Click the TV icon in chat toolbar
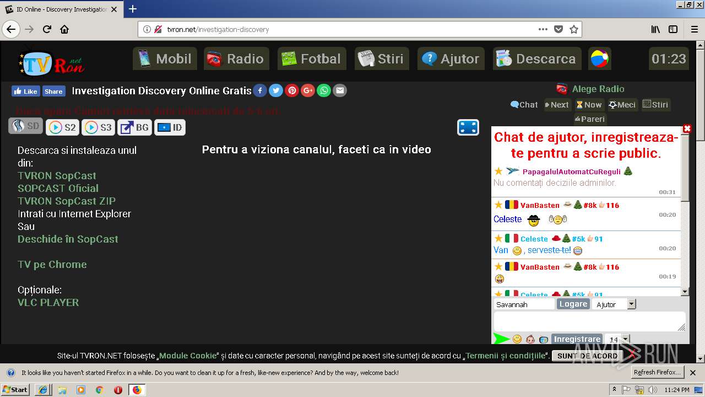 [x=544, y=340]
